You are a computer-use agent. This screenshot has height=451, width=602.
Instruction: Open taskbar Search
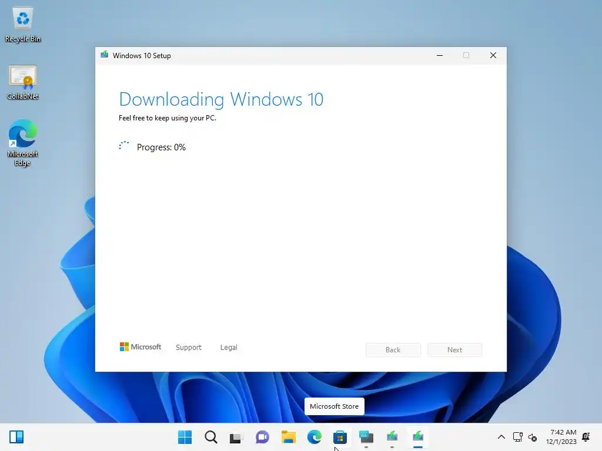[x=211, y=437]
